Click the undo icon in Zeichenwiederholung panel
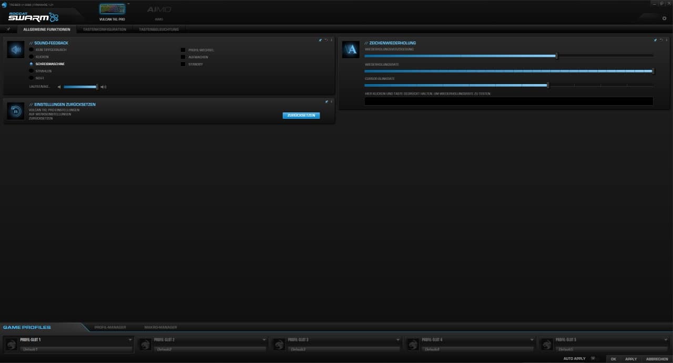Viewport: 673px width, 363px height. pos(661,40)
